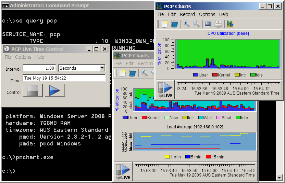Click 15 min legend swatch in Load Average
The height and width of the screenshot is (183, 285).
[208, 157]
